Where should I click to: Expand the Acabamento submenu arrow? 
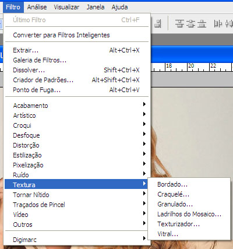[x=144, y=104]
